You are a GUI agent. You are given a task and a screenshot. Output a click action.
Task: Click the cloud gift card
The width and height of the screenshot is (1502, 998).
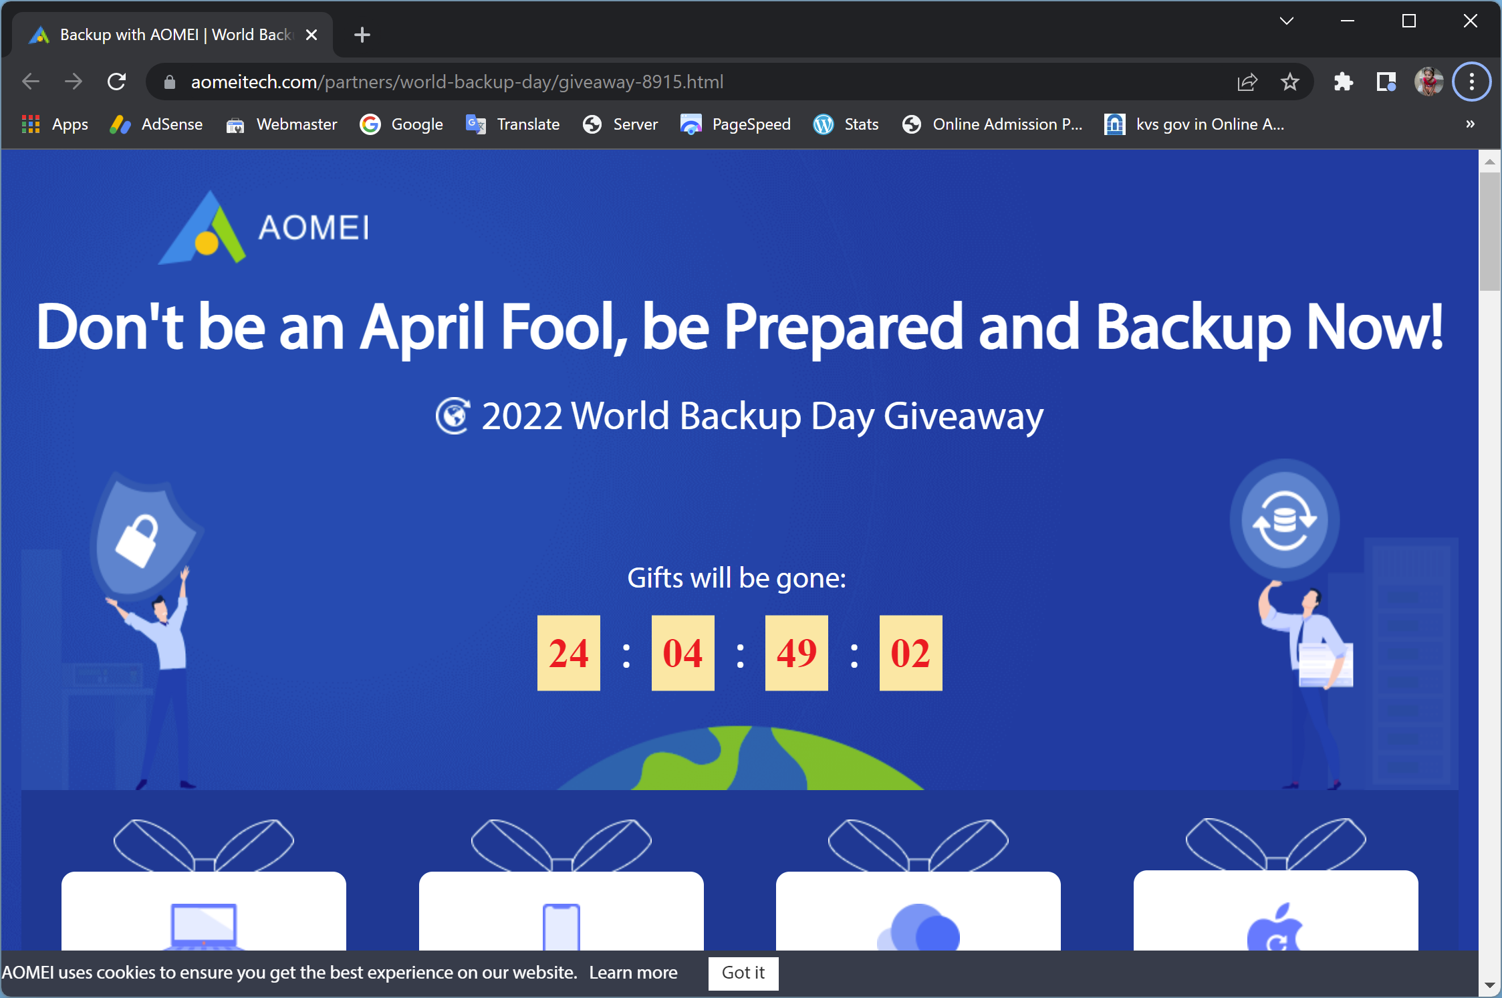(x=918, y=910)
